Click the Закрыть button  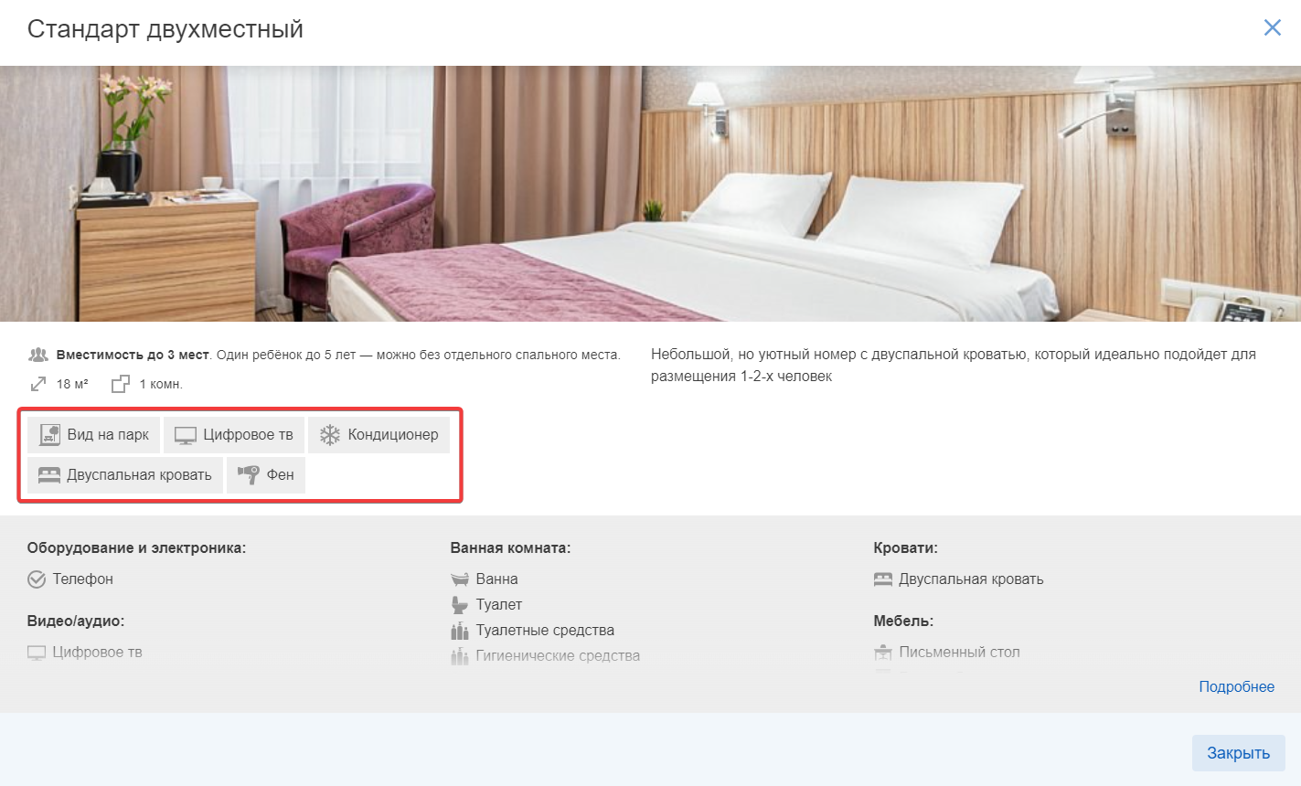pyautogui.click(x=1238, y=753)
